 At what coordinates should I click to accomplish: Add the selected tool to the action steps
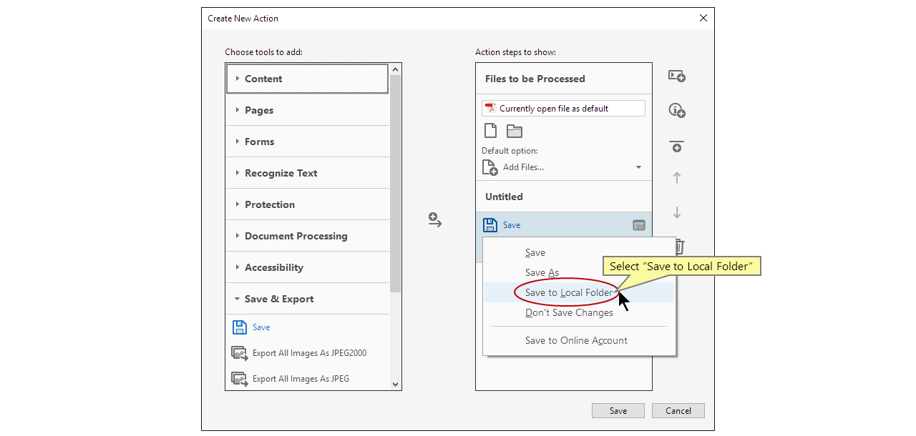pos(434,219)
